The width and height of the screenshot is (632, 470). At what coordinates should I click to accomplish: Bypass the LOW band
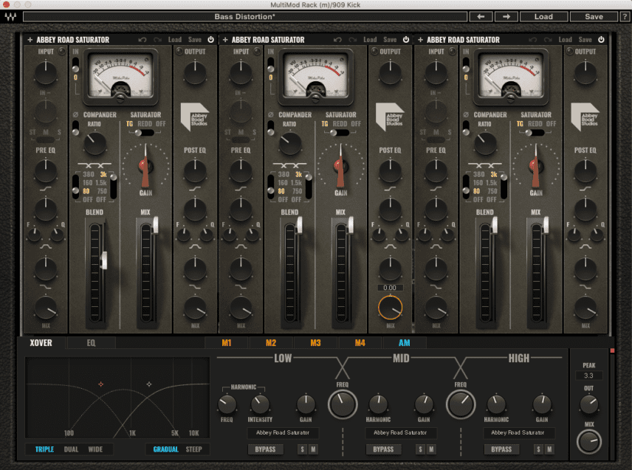[x=265, y=449]
